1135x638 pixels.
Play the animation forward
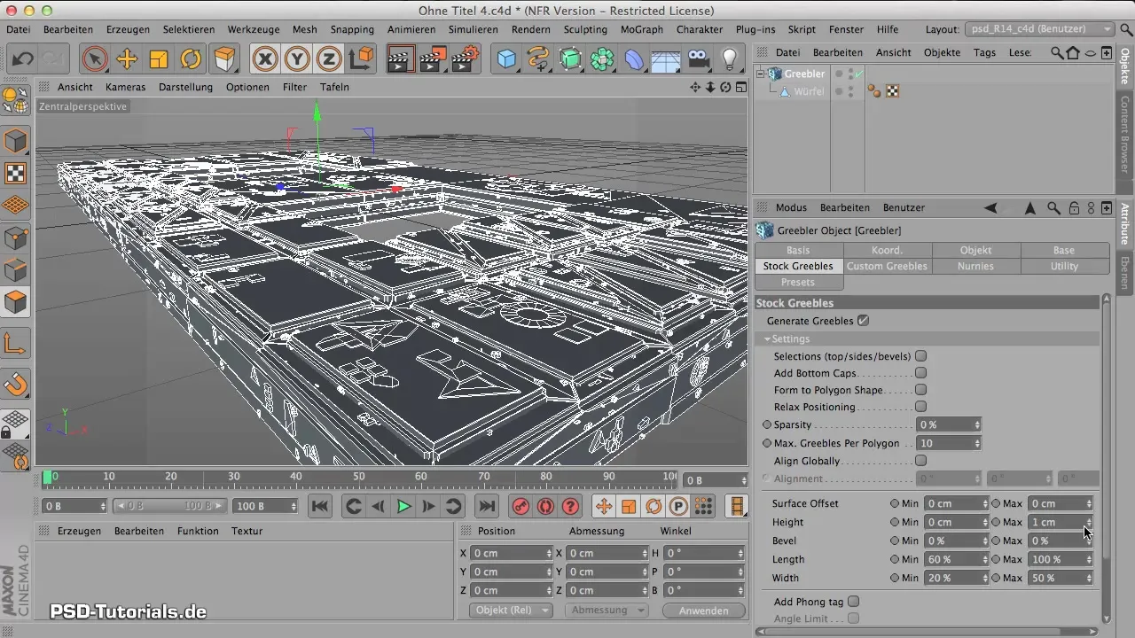point(403,506)
